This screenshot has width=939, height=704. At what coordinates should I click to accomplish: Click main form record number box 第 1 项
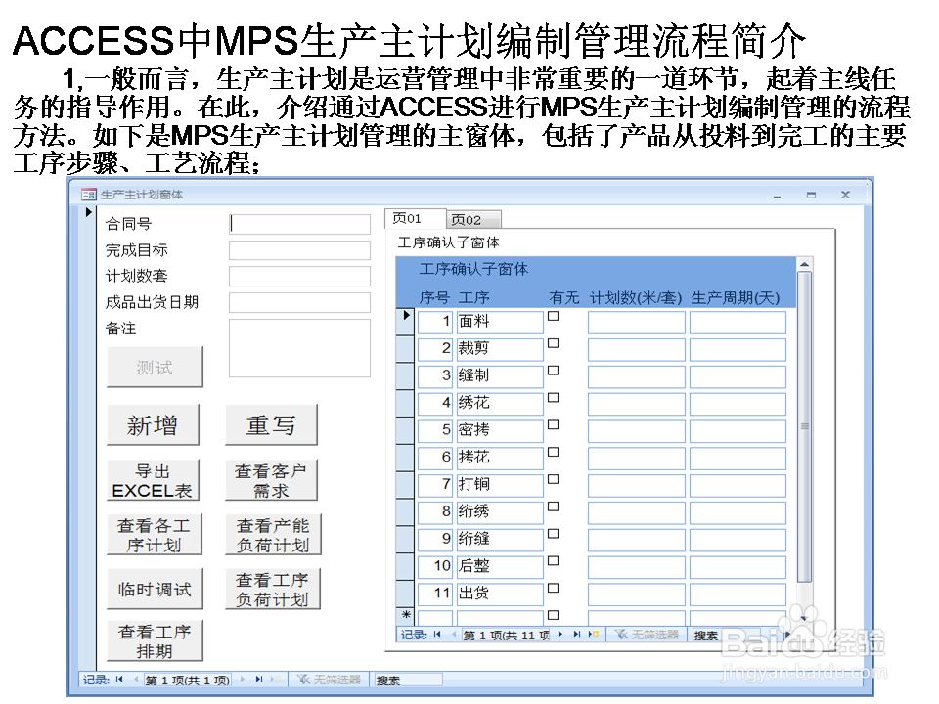[x=188, y=680]
